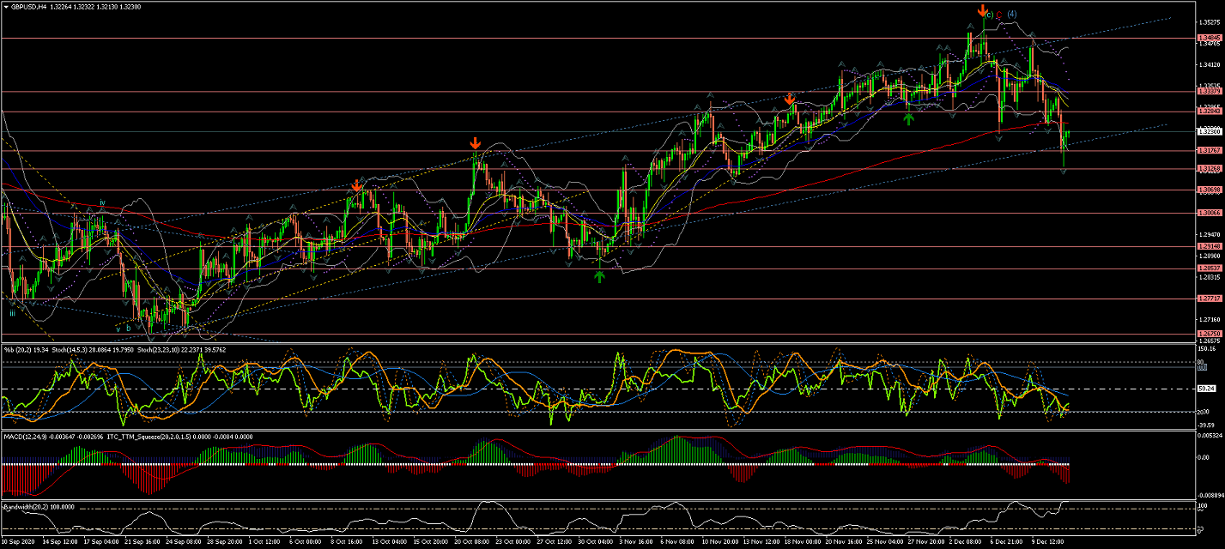Select the 1.34845 price level label
This screenshot has height=549, width=1225.
click(x=1209, y=38)
